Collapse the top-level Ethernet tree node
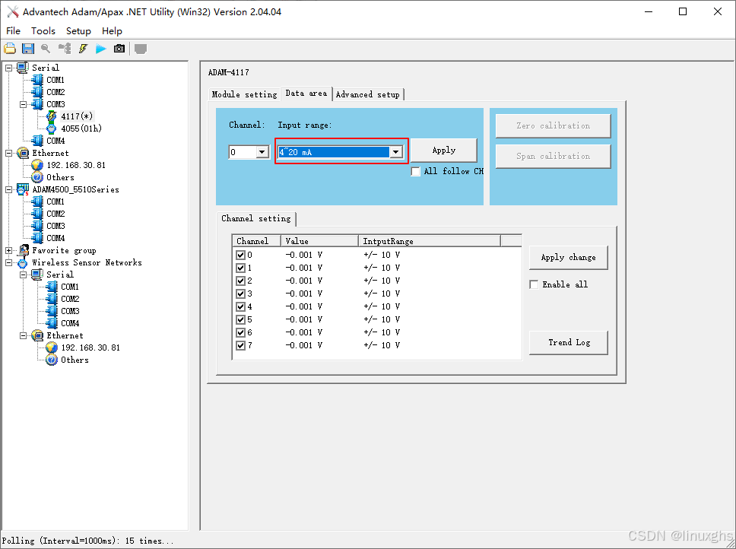Viewport: 736px width, 549px height. (x=9, y=153)
